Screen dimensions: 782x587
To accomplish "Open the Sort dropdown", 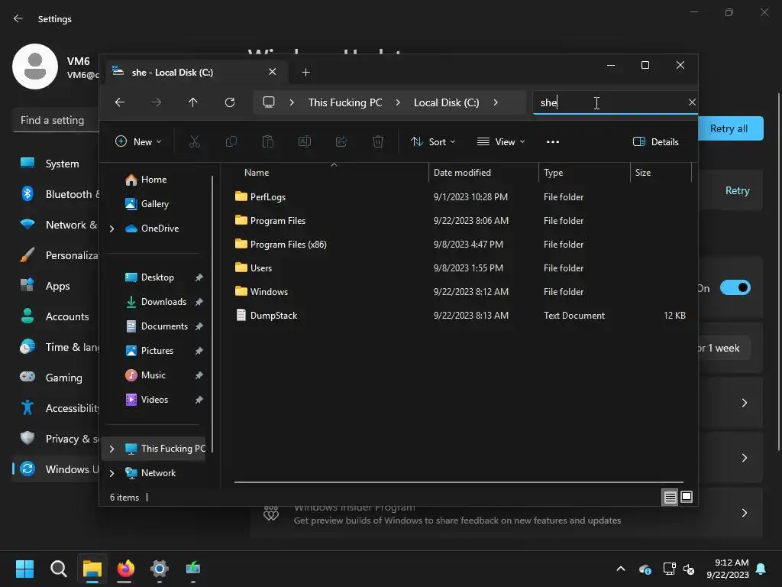I will pos(432,141).
